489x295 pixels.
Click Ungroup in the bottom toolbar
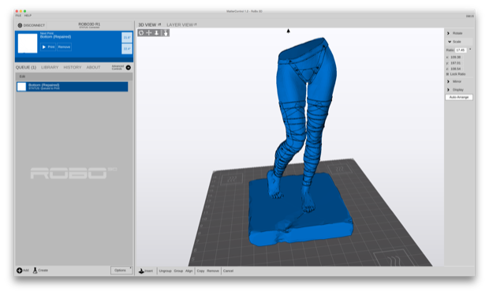(166, 271)
